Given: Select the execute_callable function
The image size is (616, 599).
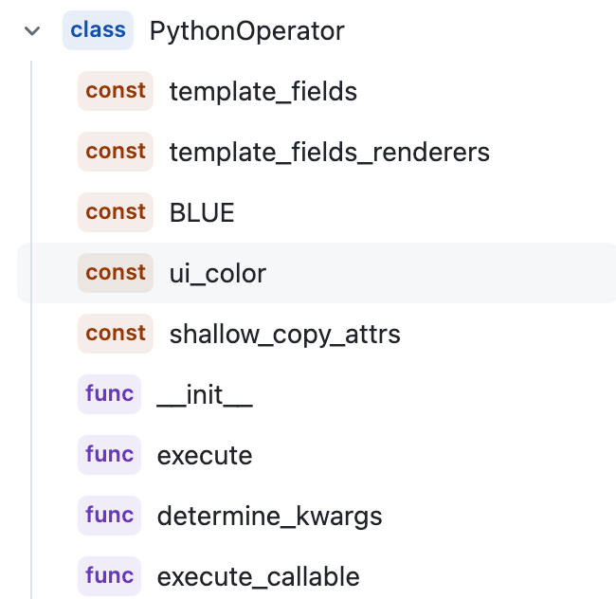Looking at the screenshot, I should pyautogui.click(x=258, y=577).
